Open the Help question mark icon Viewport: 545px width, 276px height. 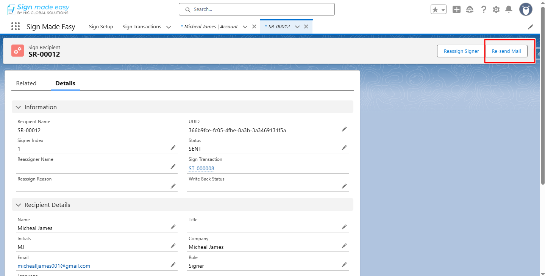484,9
